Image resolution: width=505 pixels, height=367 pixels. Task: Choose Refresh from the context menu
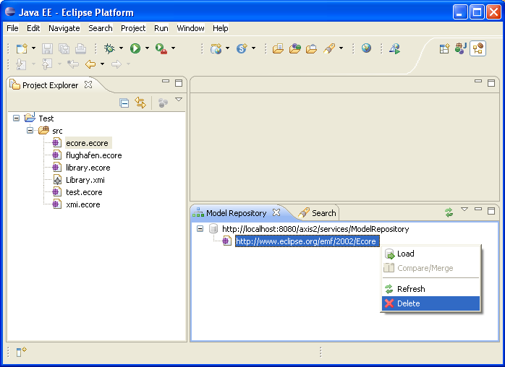click(430, 289)
